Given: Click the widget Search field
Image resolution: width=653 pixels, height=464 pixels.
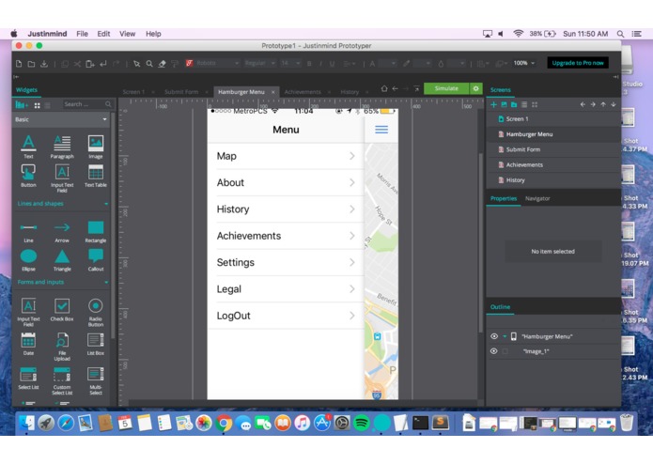Looking at the screenshot, I should (87, 104).
